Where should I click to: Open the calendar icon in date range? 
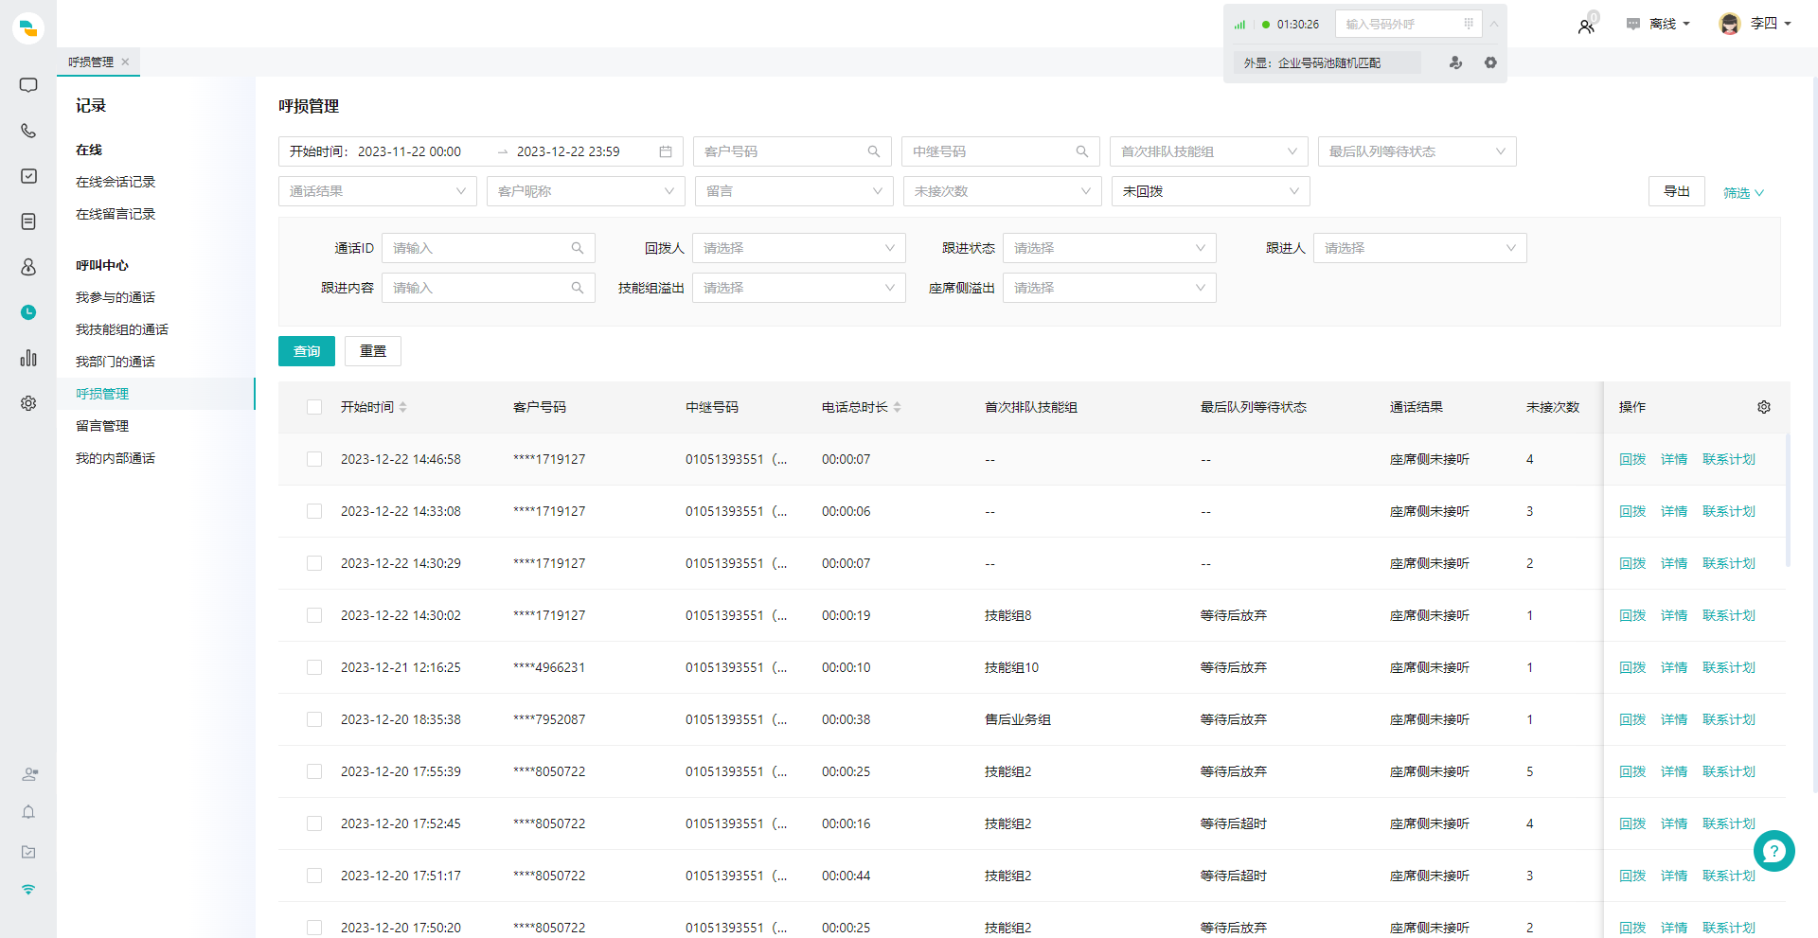[x=666, y=151]
